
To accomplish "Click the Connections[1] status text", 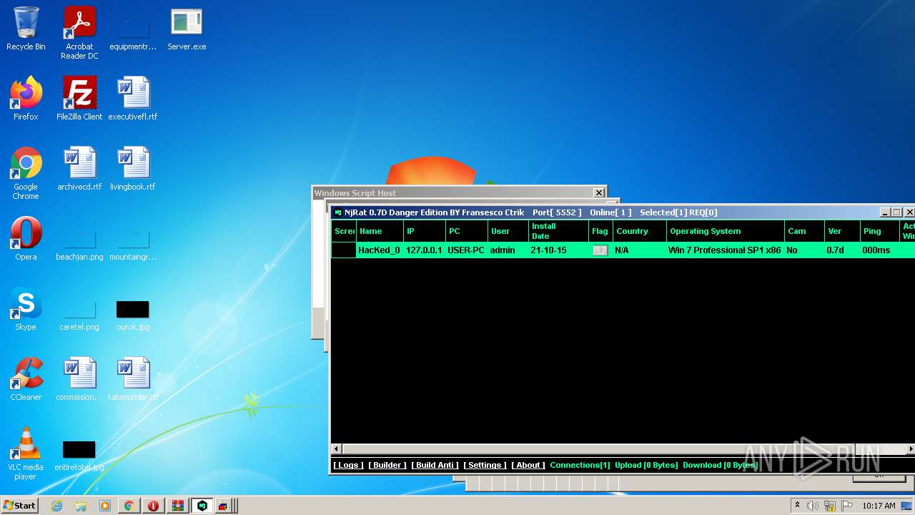I will (580, 465).
